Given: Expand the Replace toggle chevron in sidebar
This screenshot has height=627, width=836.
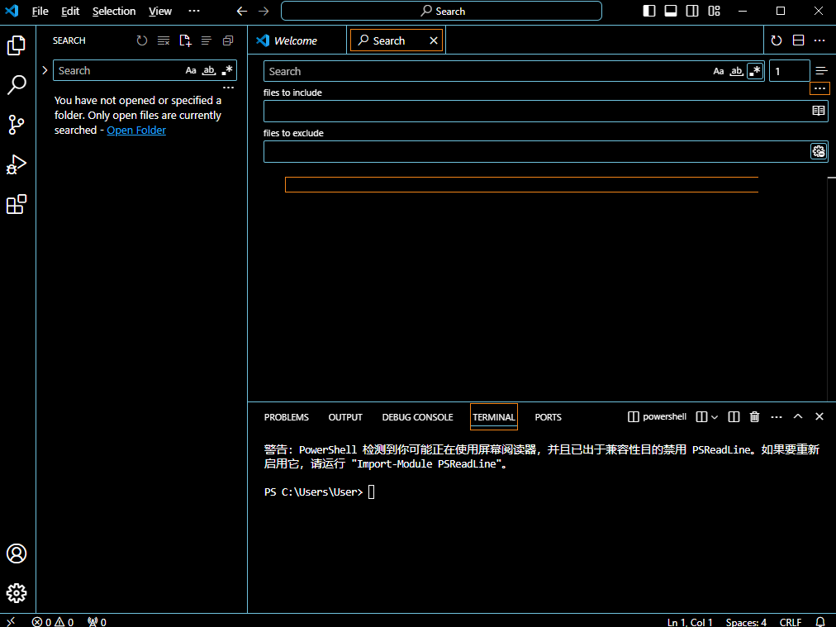Looking at the screenshot, I should [x=45, y=70].
